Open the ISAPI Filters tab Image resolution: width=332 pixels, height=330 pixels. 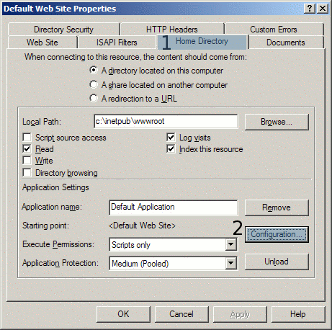click(117, 43)
